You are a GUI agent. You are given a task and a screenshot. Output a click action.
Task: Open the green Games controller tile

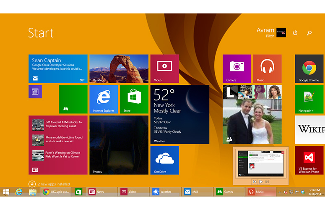[x=73, y=99]
